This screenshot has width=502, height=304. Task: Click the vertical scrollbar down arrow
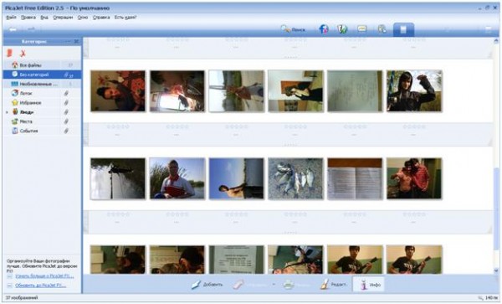[x=496, y=271]
